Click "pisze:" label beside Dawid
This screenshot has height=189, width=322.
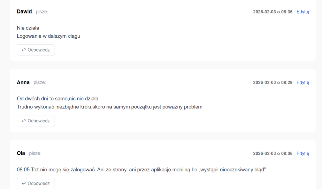(42, 12)
